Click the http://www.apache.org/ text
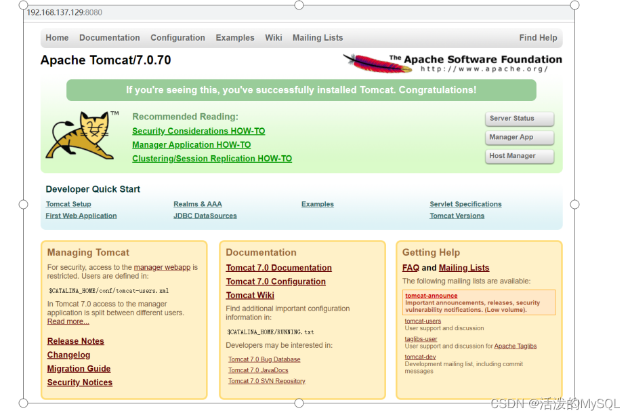The width and height of the screenshot is (630, 417). [x=484, y=69]
